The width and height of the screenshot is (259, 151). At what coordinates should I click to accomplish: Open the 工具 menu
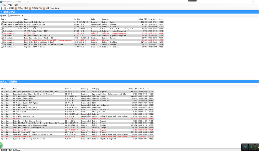pos(10,5)
